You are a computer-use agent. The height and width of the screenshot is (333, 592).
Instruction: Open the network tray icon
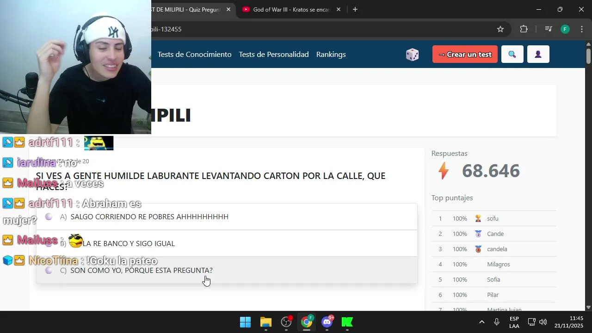coord(532,322)
